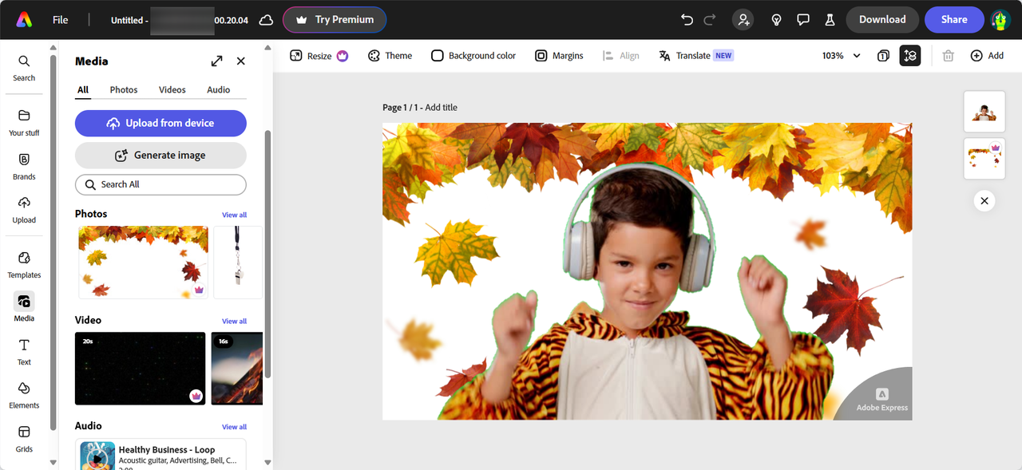Delete the page with trash icon
Image resolution: width=1022 pixels, height=470 pixels.
(948, 56)
